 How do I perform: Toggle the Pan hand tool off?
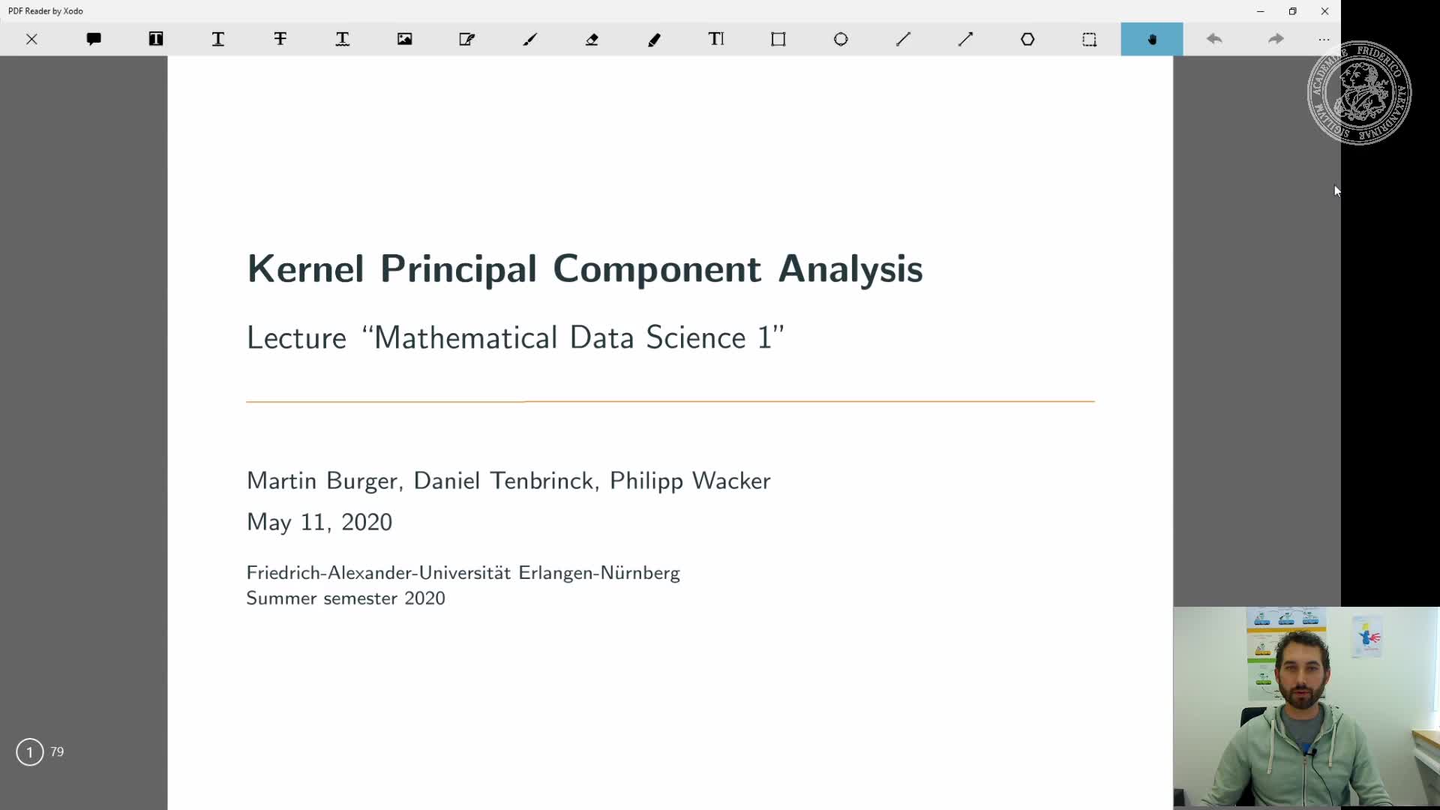point(1152,39)
